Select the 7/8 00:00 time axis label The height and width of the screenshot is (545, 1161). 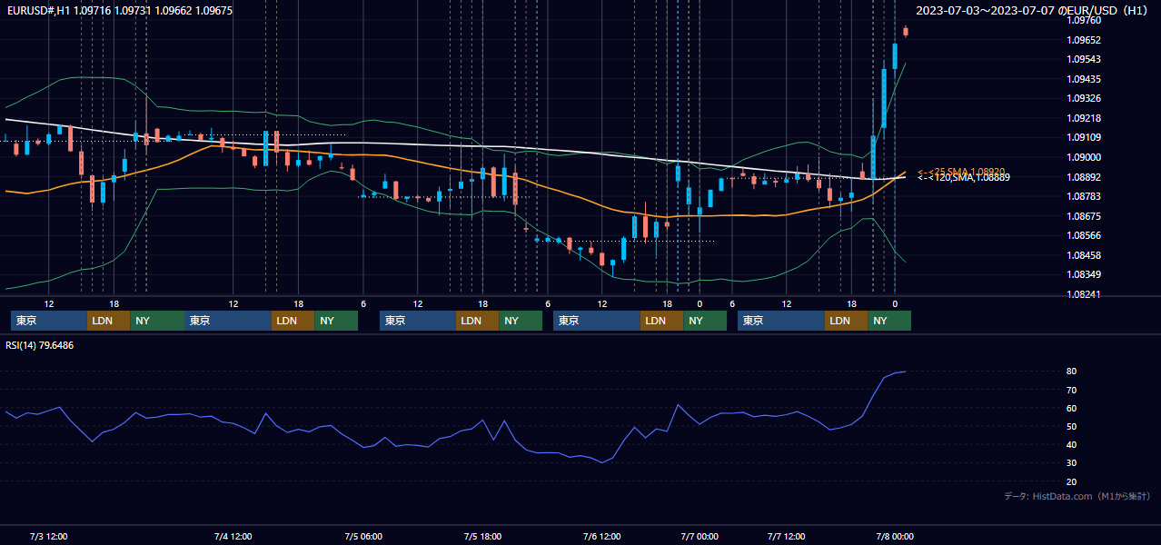[x=895, y=537]
